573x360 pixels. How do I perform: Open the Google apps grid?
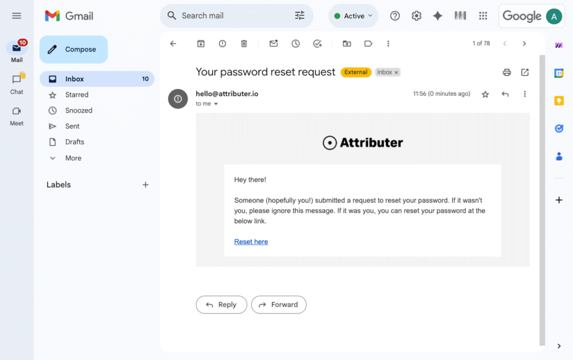pyautogui.click(x=483, y=16)
